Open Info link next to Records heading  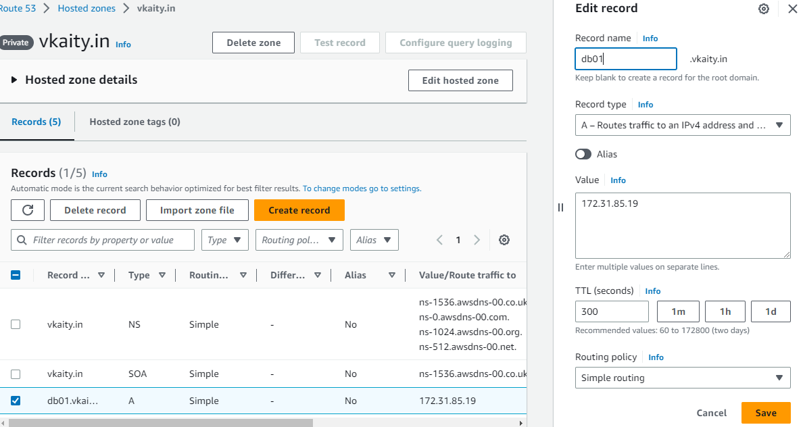click(99, 174)
